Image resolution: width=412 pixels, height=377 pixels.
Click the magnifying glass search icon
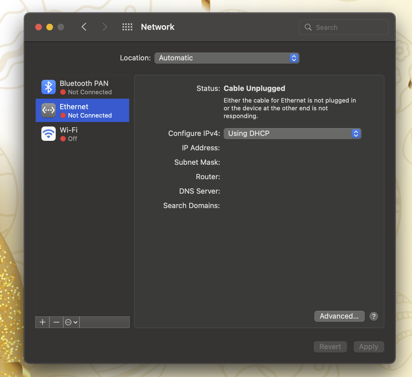(308, 27)
